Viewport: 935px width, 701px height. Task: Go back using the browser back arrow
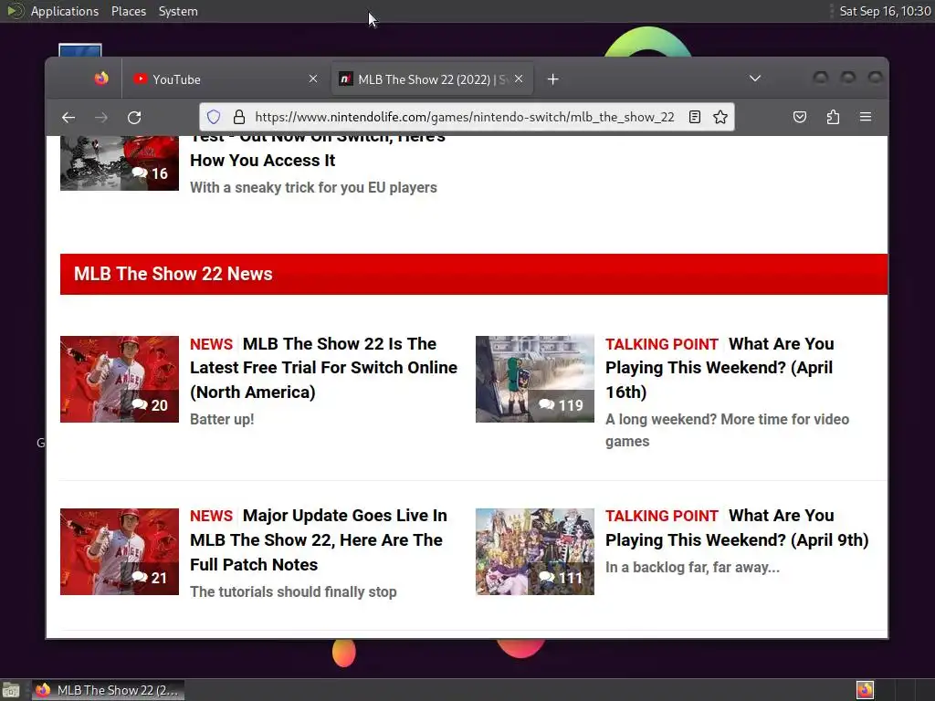(68, 118)
